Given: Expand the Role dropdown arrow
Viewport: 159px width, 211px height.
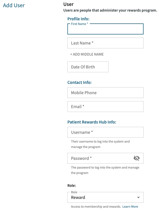Looking at the screenshot, I should (x=138, y=198).
